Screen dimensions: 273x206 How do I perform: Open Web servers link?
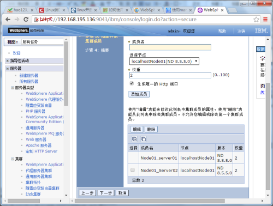[36, 140]
